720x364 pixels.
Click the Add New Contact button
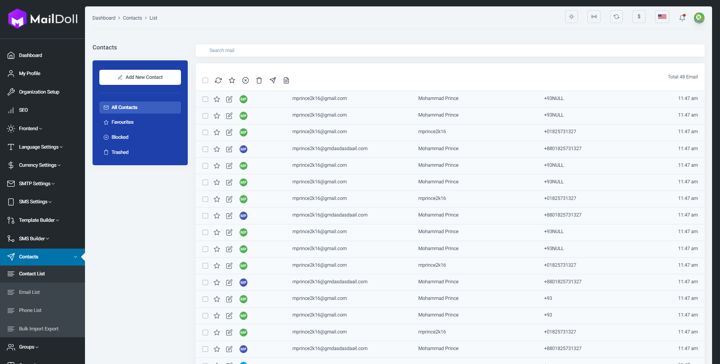point(140,77)
